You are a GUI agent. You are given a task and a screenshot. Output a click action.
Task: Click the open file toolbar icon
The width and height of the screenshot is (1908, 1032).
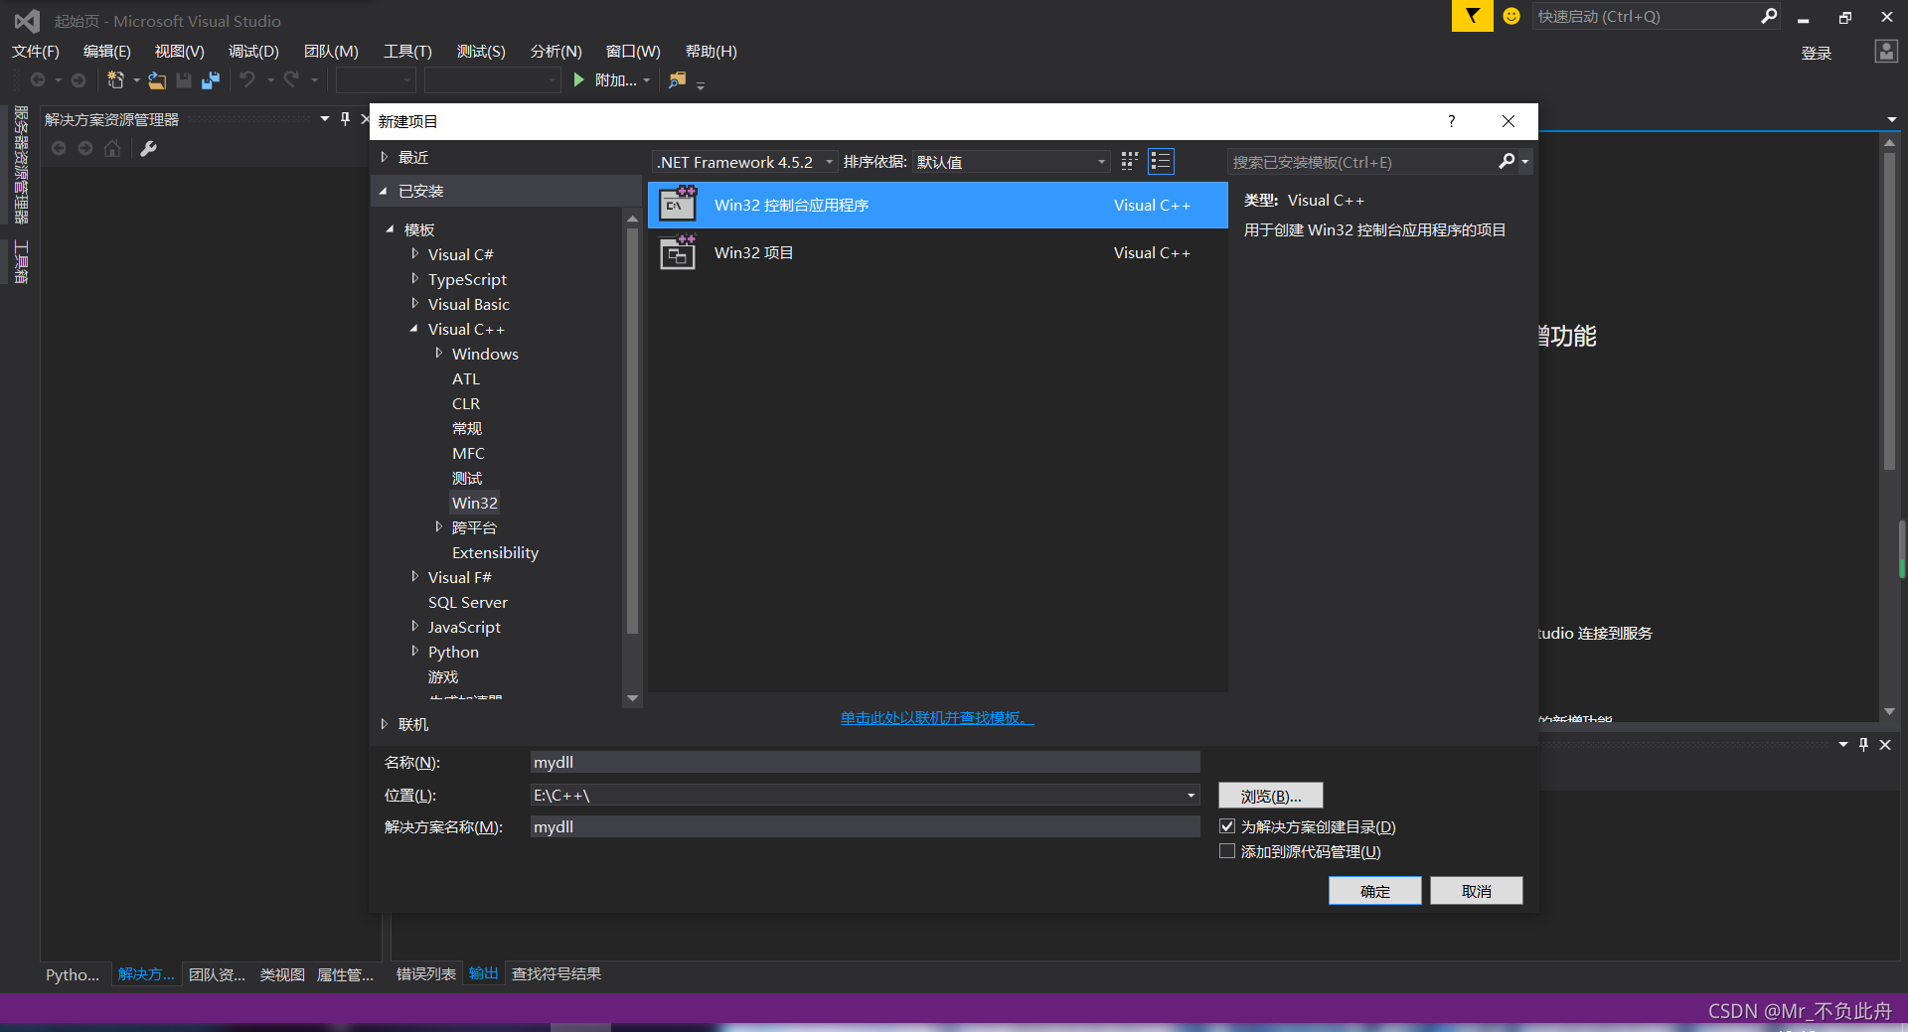coord(157,80)
